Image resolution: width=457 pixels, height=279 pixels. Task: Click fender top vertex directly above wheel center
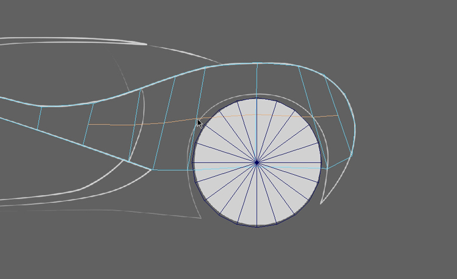(x=257, y=63)
